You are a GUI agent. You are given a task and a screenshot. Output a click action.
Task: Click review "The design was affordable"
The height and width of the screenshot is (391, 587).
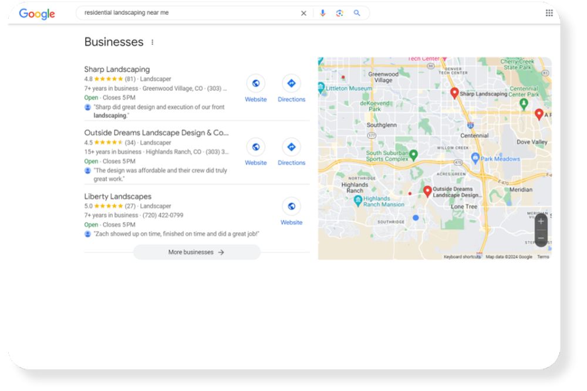pos(160,175)
